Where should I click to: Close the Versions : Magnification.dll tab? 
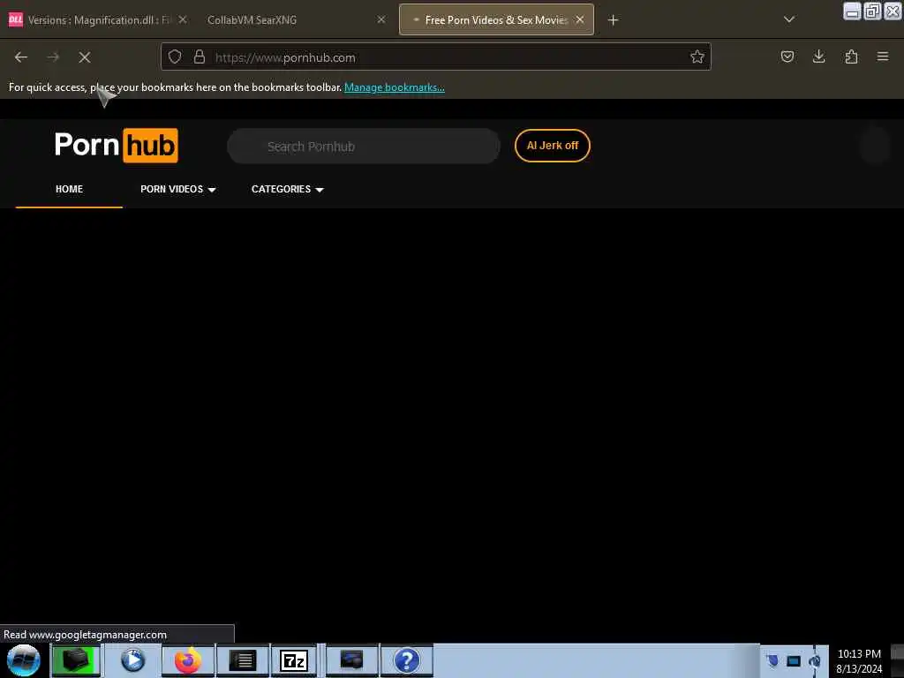click(x=182, y=19)
